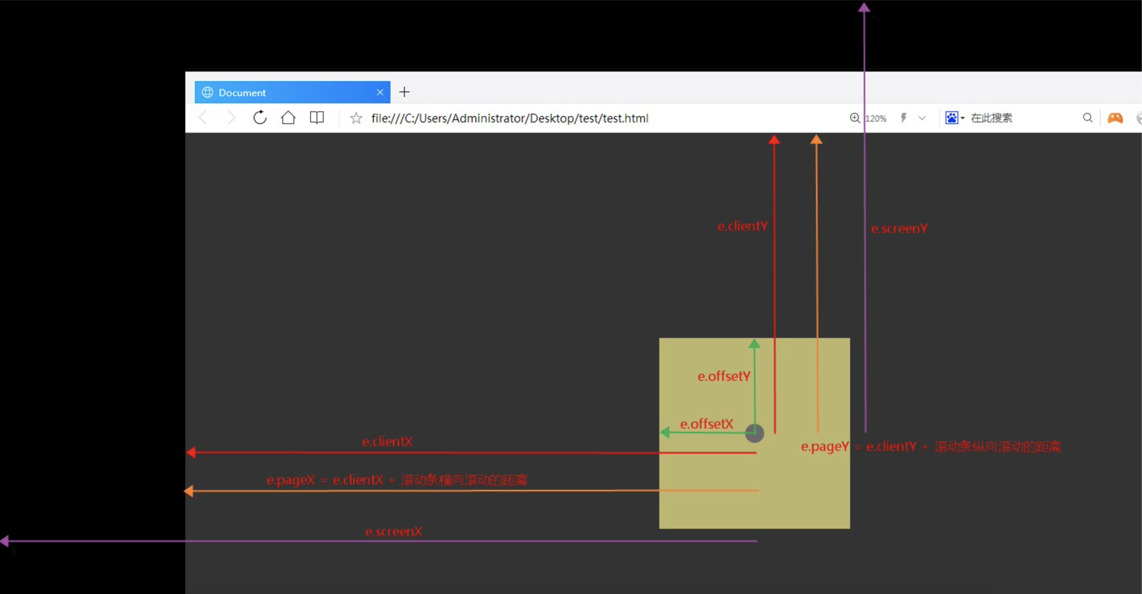
Task: Click the lightning speed mode icon
Action: [x=903, y=118]
